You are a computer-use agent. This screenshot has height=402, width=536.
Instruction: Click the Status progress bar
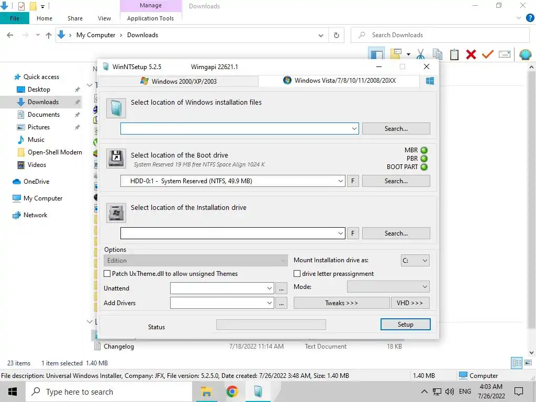pos(271,325)
